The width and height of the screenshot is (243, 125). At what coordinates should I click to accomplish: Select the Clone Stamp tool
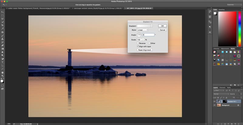click(2, 39)
